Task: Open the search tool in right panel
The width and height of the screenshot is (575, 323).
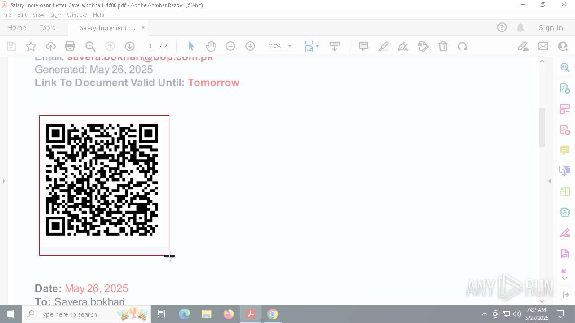Action: [x=565, y=67]
